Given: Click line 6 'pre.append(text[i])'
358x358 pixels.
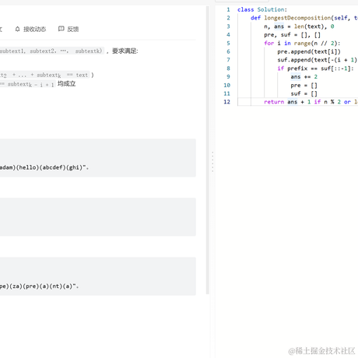Looking at the screenshot, I should coord(309,51).
